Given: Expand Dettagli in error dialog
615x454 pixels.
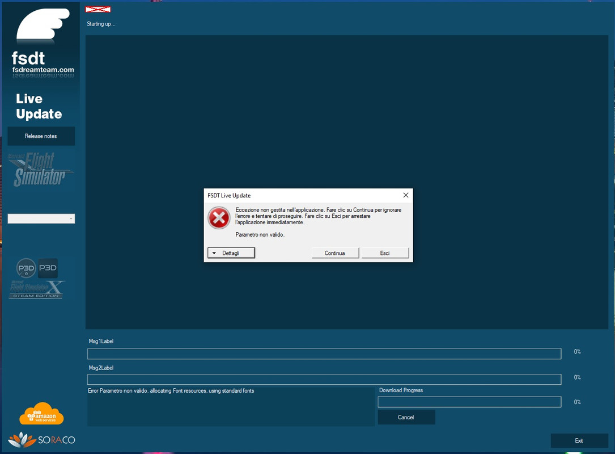Looking at the screenshot, I should click(231, 253).
